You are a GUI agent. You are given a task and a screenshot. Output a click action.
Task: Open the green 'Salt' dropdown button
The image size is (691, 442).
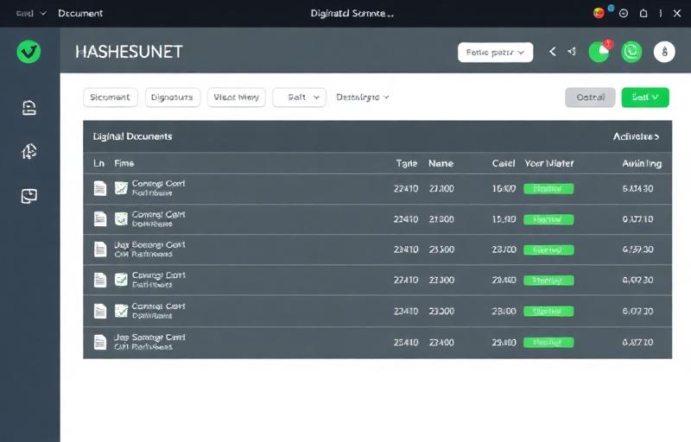click(x=645, y=98)
